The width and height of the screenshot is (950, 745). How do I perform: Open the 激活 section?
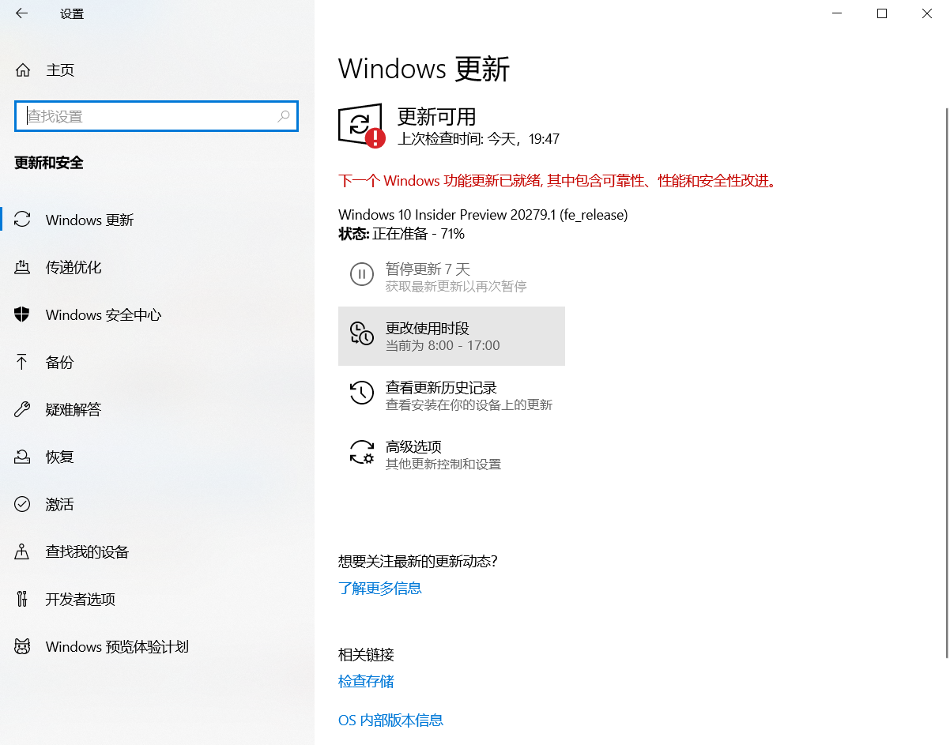(157, 504)
